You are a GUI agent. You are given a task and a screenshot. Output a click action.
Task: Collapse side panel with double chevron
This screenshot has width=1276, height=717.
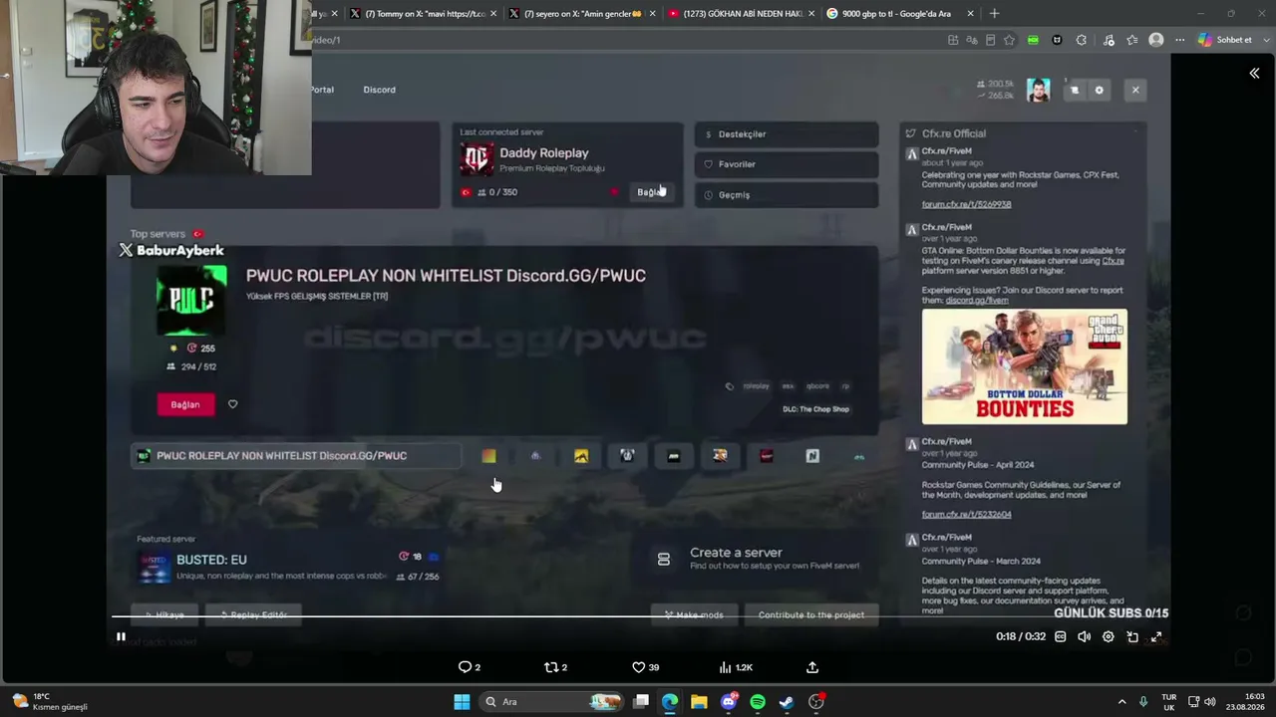point(1254,73)
